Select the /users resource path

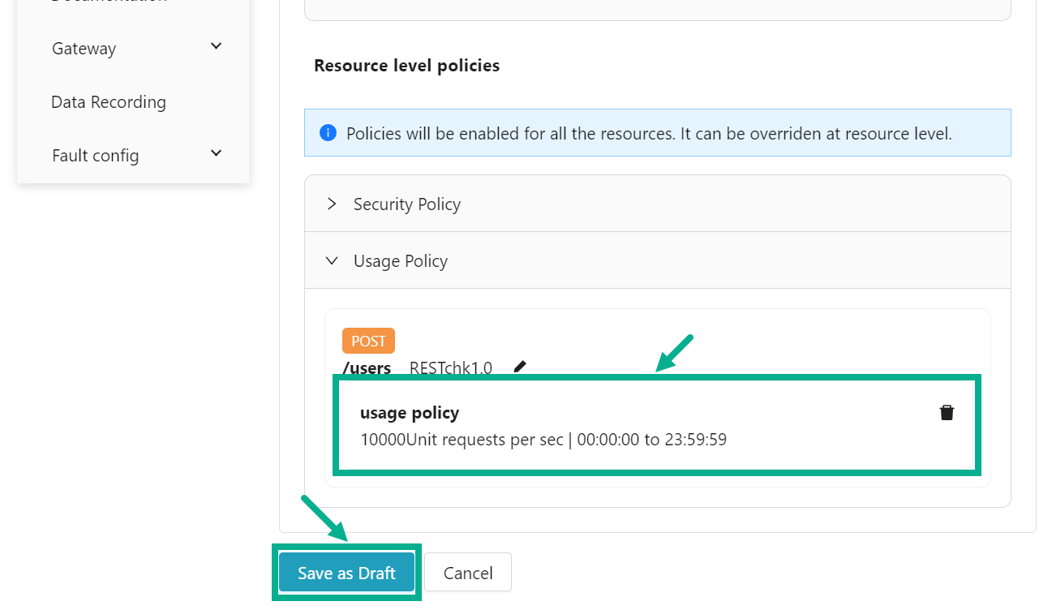[367, 368]
